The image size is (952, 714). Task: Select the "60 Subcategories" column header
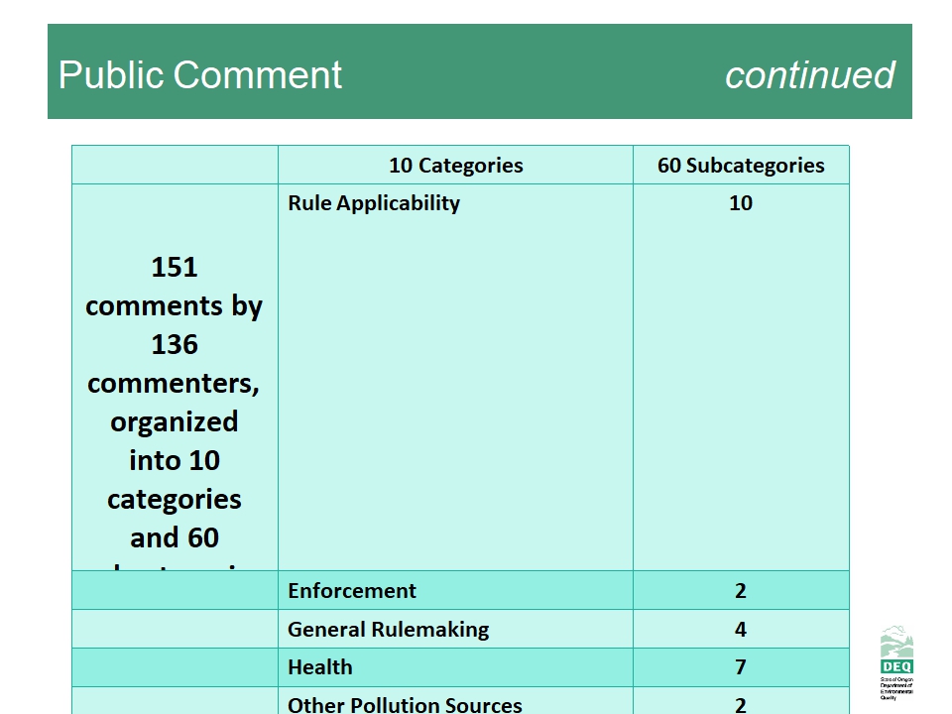[741, 166]
